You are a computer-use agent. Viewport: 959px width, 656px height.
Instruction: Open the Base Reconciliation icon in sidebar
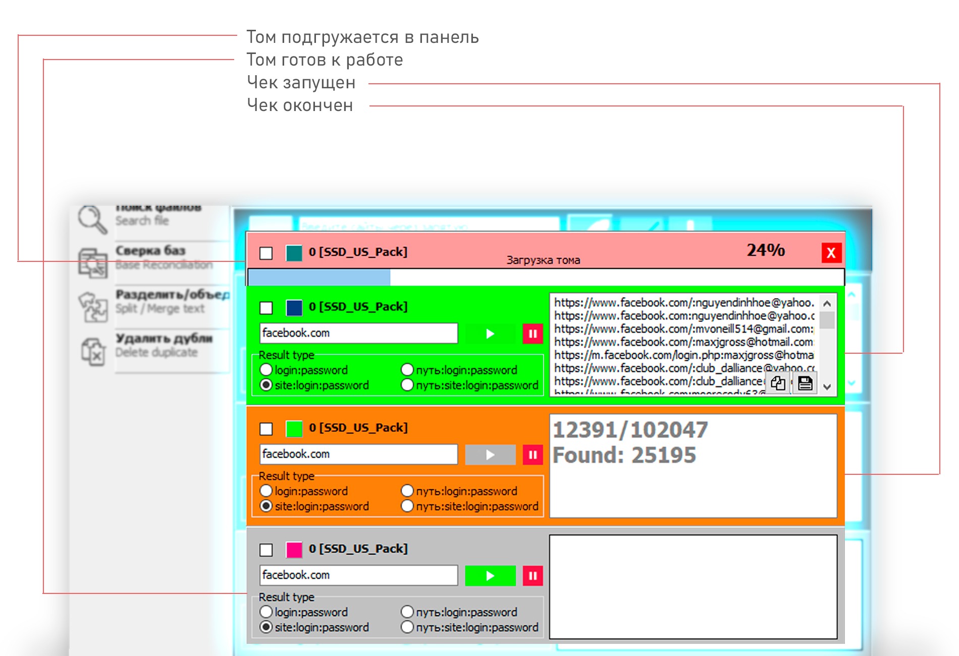(93, 263)
